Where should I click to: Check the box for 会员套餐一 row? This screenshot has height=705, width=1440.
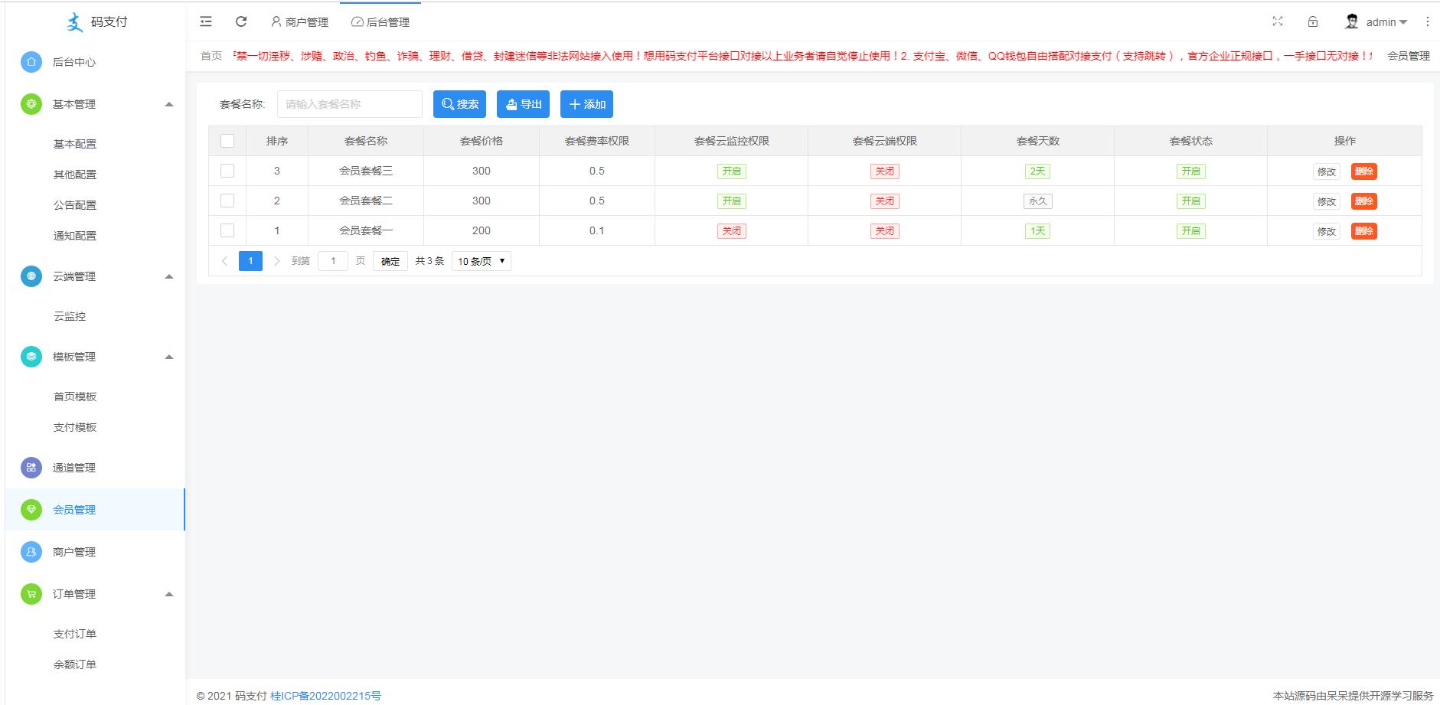[227, 230]
